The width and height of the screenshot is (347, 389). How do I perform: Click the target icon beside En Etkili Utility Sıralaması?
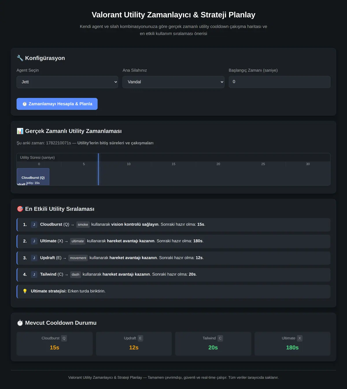[x=20, y=209]
